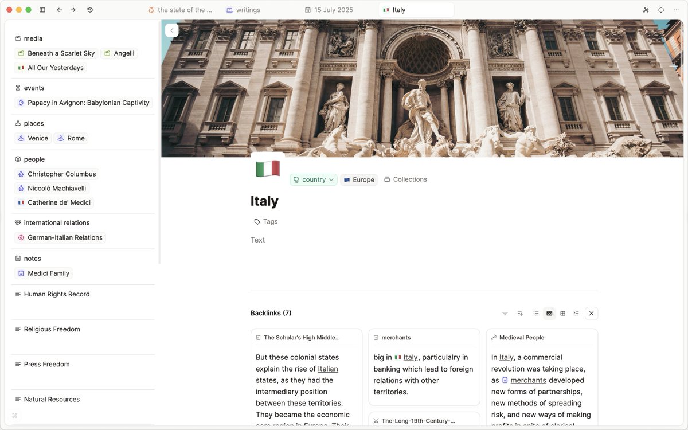
Task: Switch backlinks to list view
Action: [536, 314]
